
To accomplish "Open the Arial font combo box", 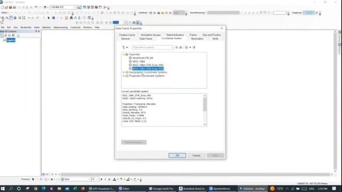I will tap(76, 179).
